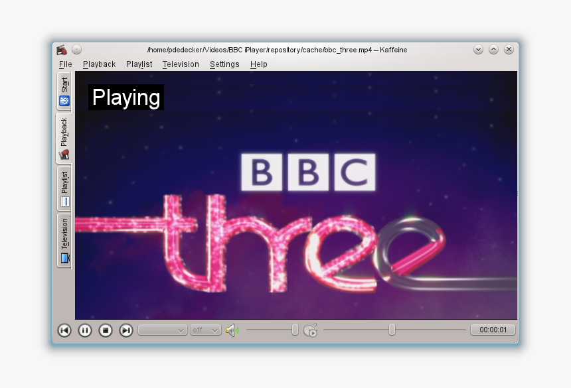The height and width of the screenshot is (388, 571).
Task: Click the BBC three video display area
Action: point(296,195)
